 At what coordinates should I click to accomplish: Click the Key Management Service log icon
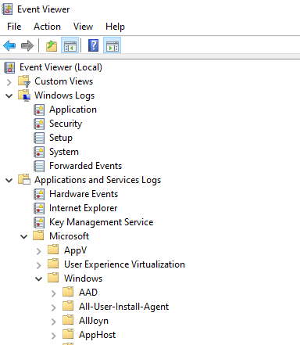[x=39, y=222]
